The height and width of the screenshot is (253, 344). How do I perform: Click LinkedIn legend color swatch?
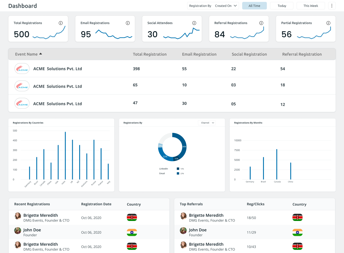point(178,169)
